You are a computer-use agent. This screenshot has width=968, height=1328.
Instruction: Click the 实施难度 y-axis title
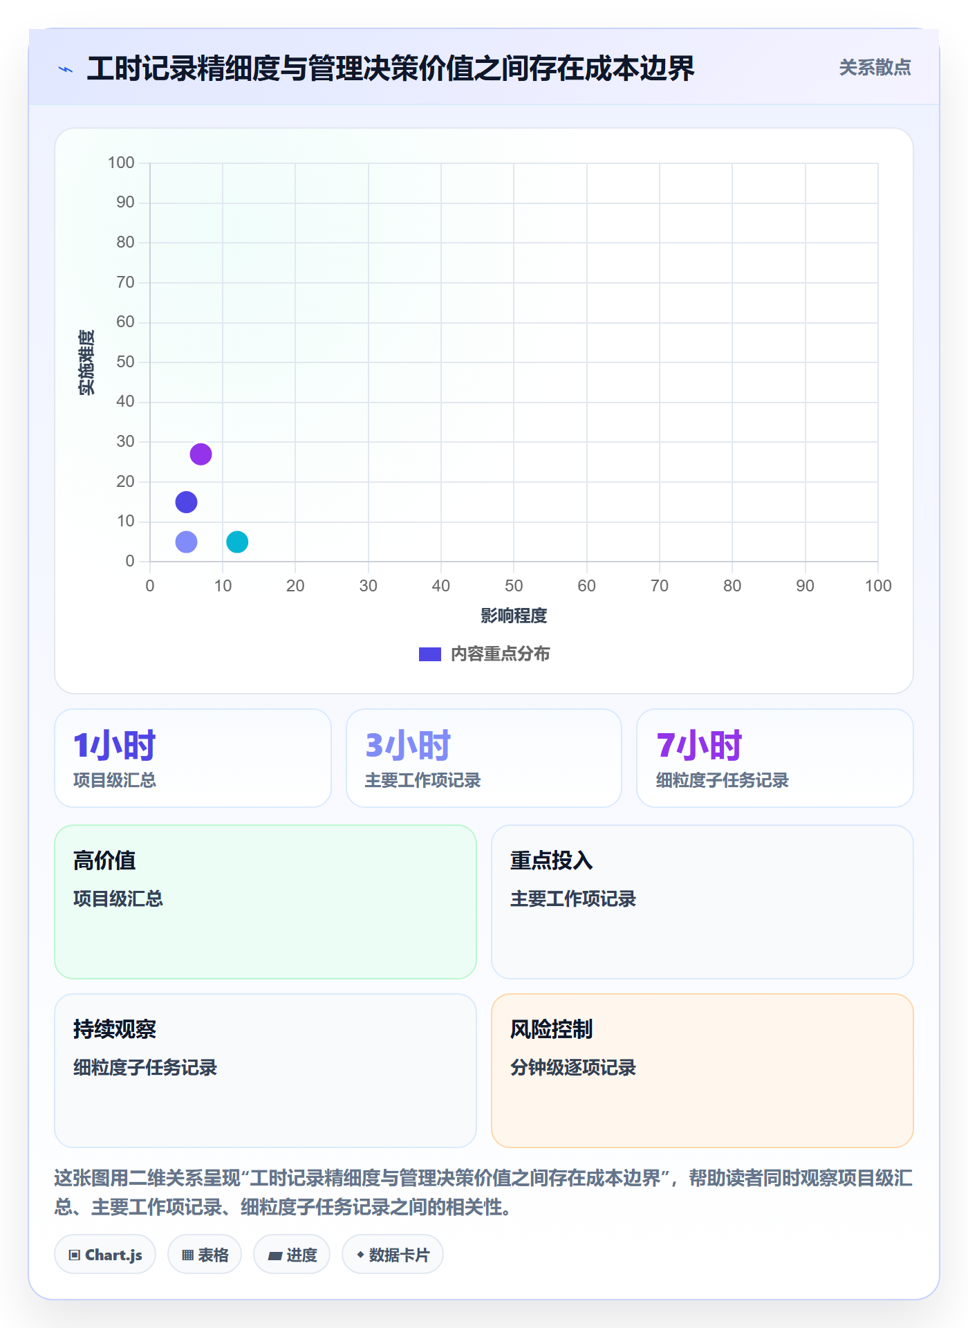click(86, 362)
